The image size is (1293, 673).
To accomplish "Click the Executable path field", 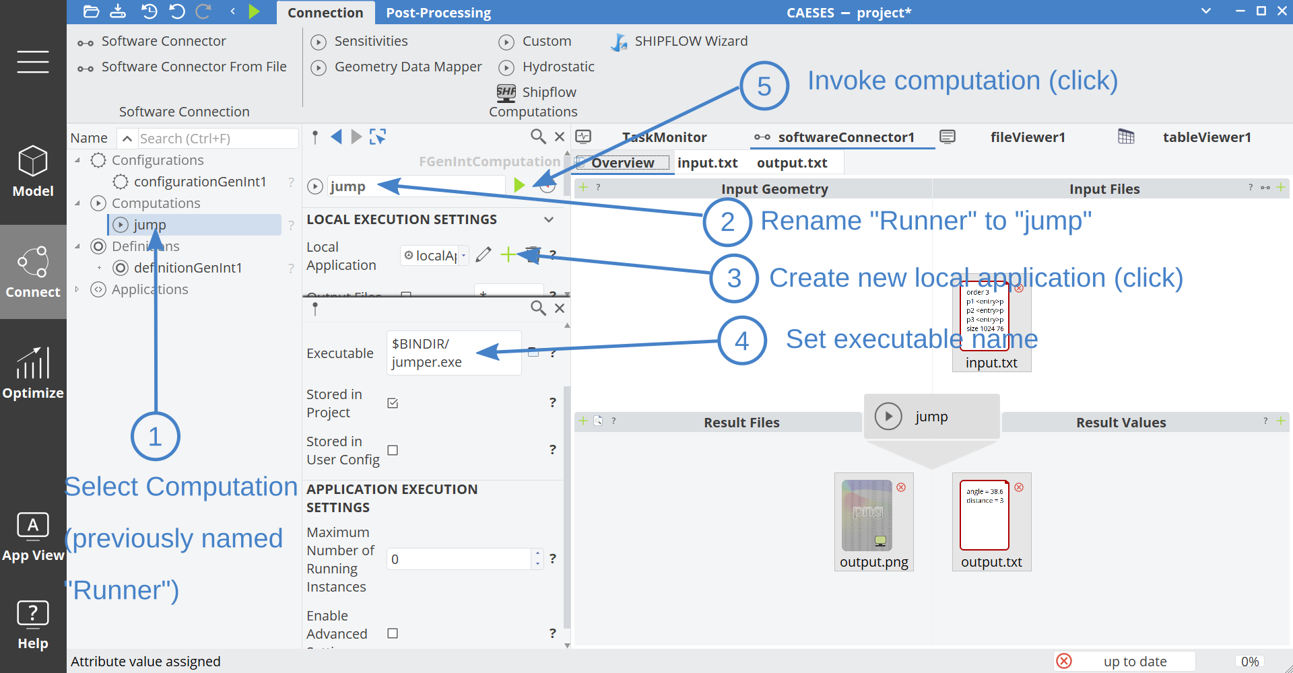I will point(454,353).
